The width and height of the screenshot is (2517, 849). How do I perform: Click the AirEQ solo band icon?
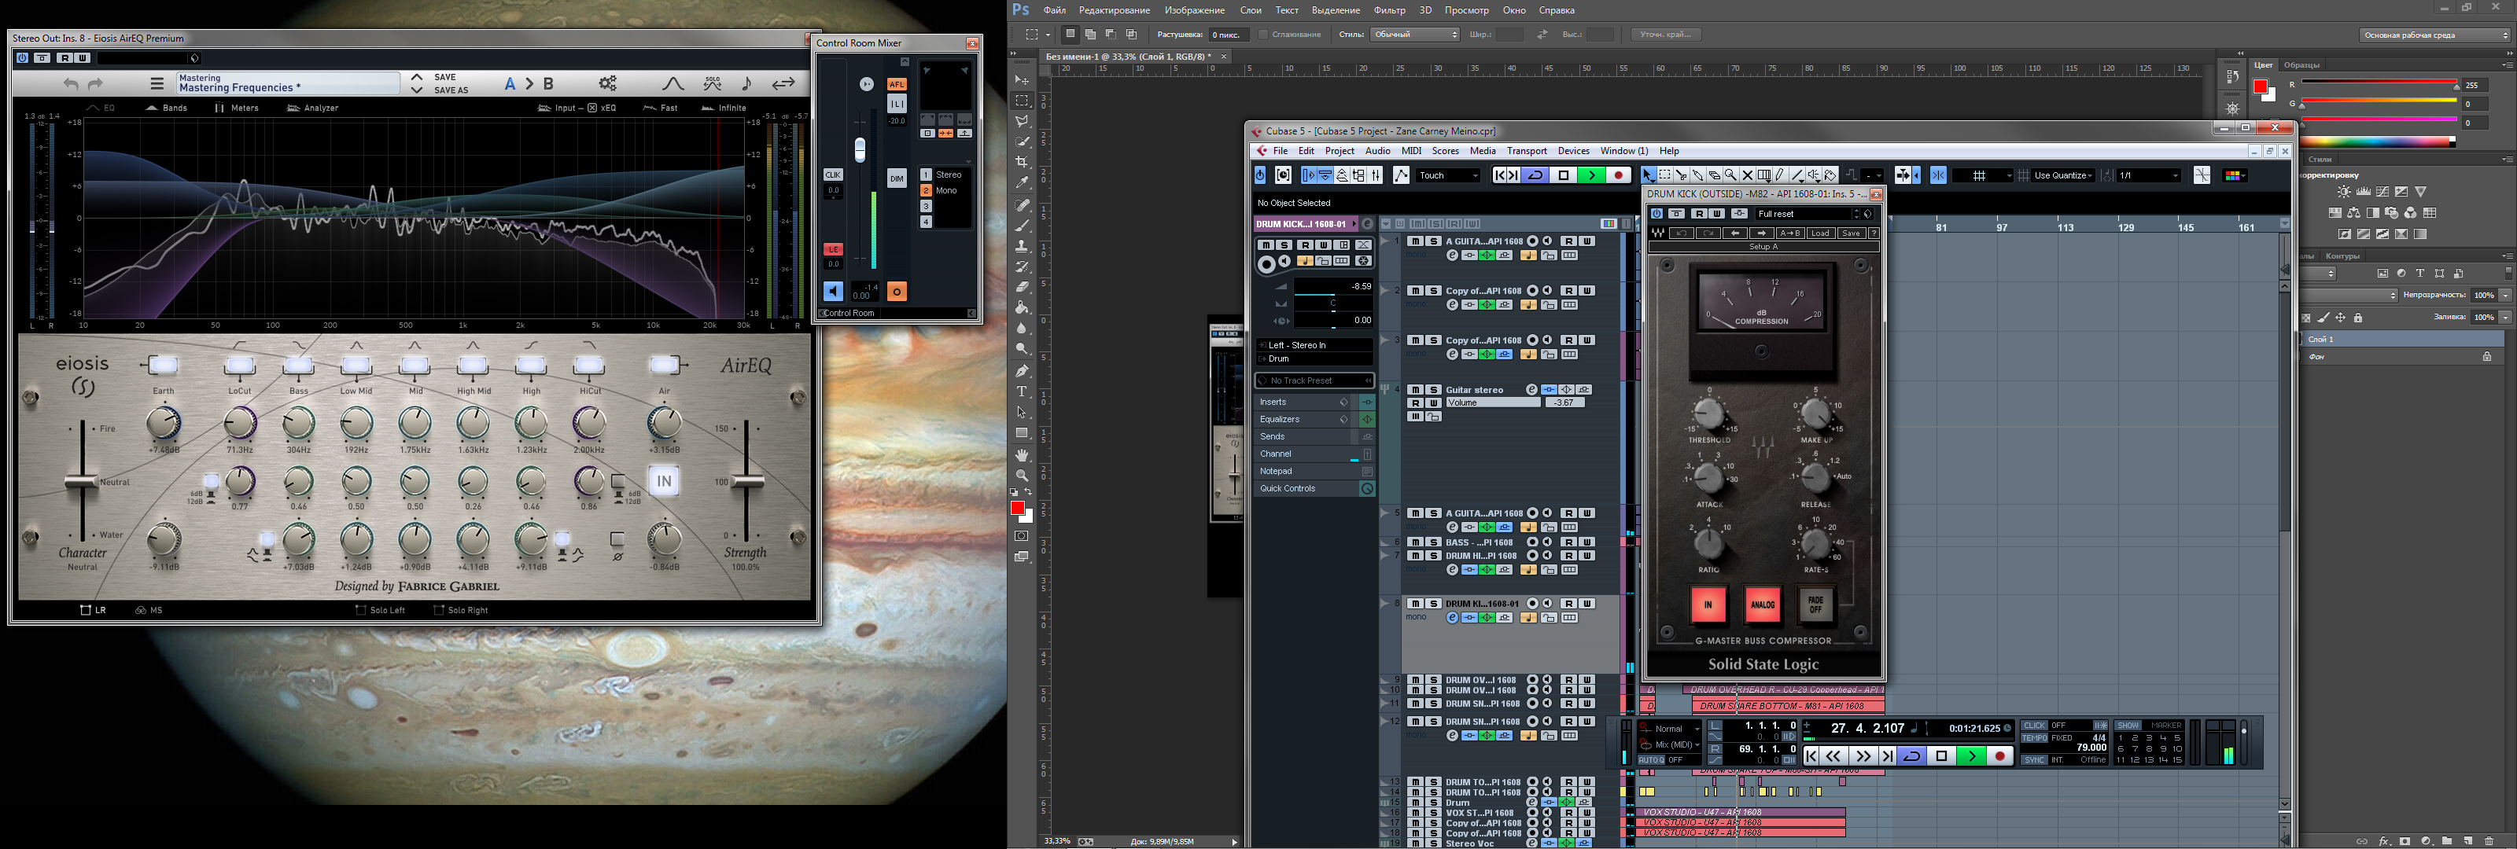coord(713,85)
